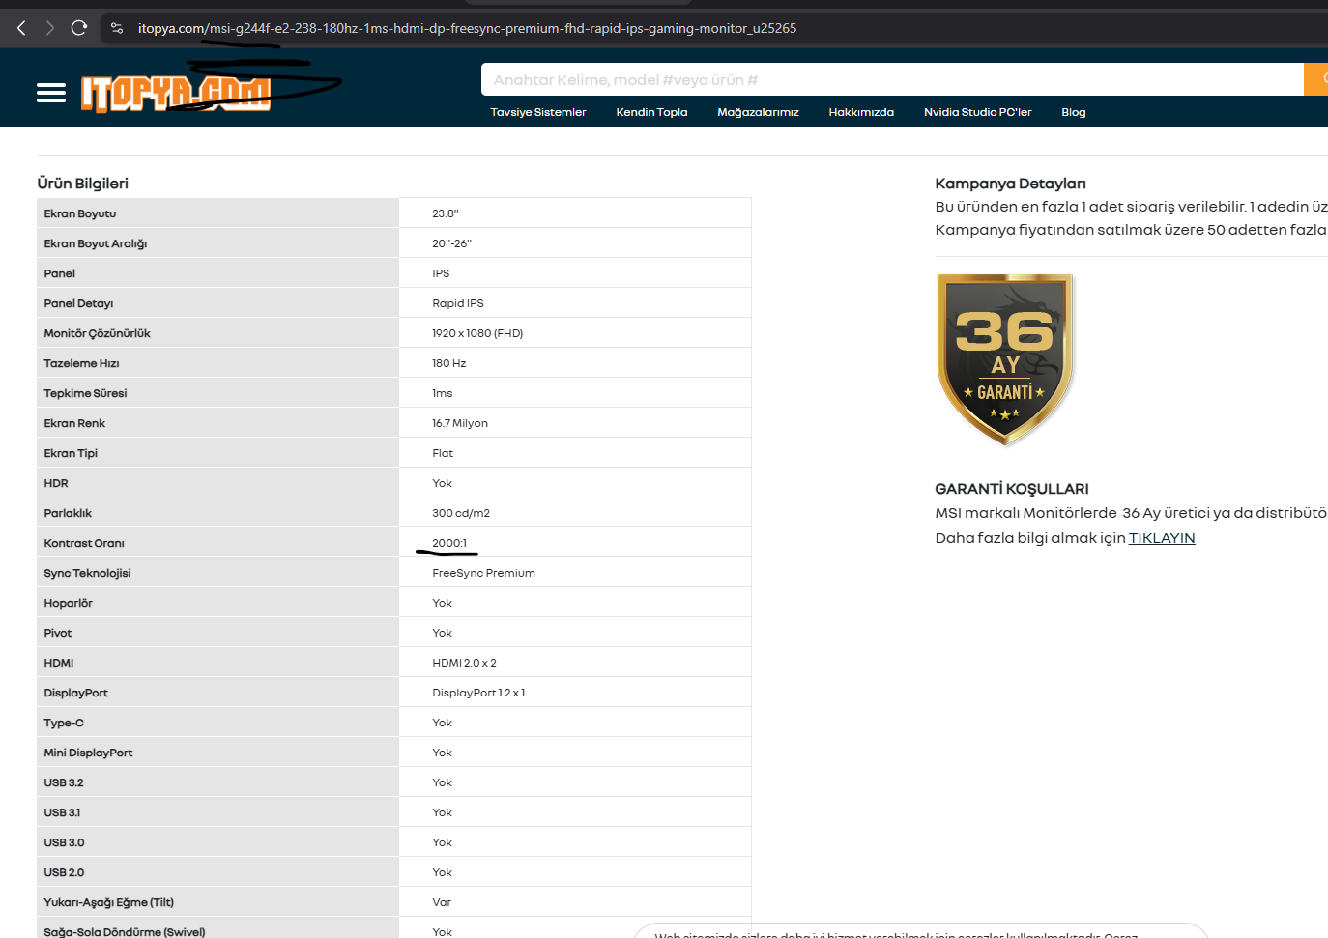Select Nvidia Studio PC'ler in navigation
The width and height of the screenshot is (1328, 938).
(x=977, y=112)
